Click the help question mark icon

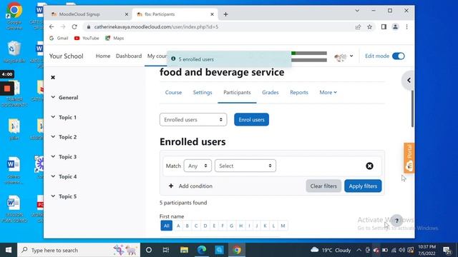pos(396,221)
